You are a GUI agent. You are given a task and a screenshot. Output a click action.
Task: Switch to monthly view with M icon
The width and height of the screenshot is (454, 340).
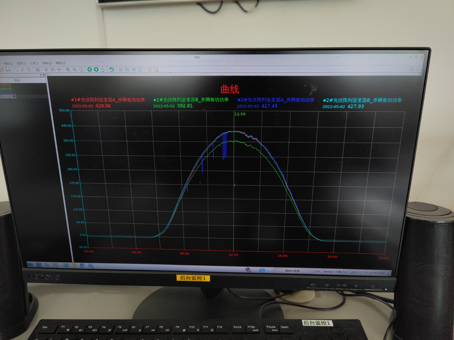pyautogui.click(x=134, y=69)
